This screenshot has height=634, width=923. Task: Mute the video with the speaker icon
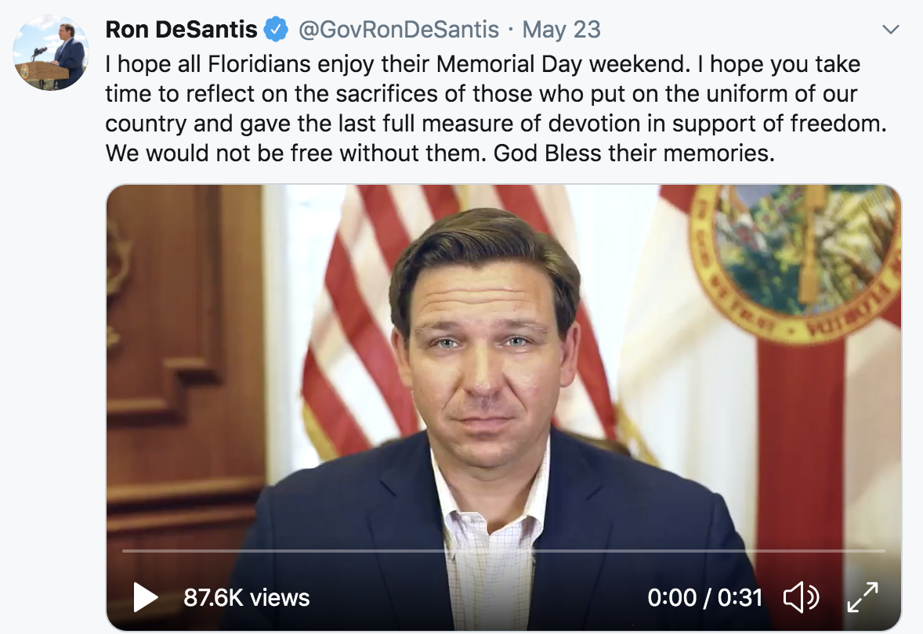[801, 598]
